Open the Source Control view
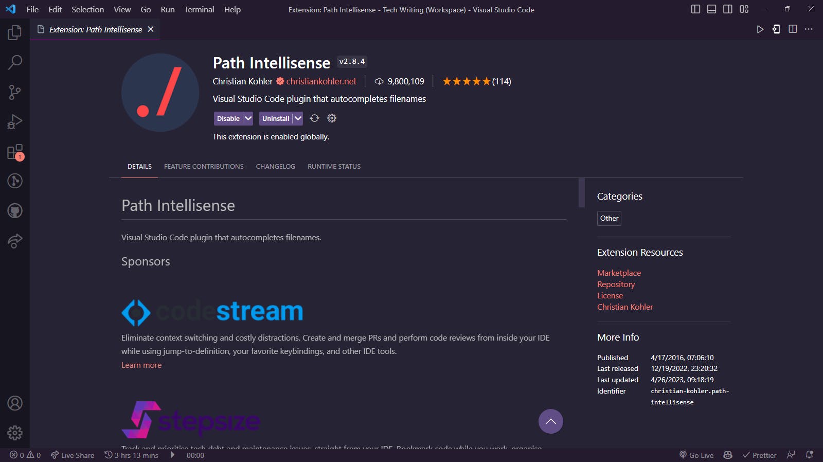 [15, 92]
